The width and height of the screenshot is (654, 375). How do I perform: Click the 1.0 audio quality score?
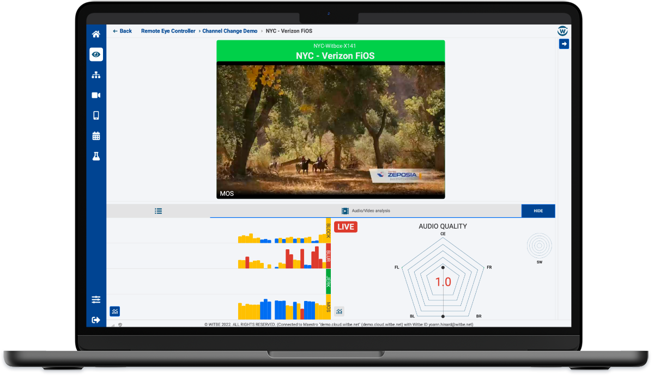point(443,282)
